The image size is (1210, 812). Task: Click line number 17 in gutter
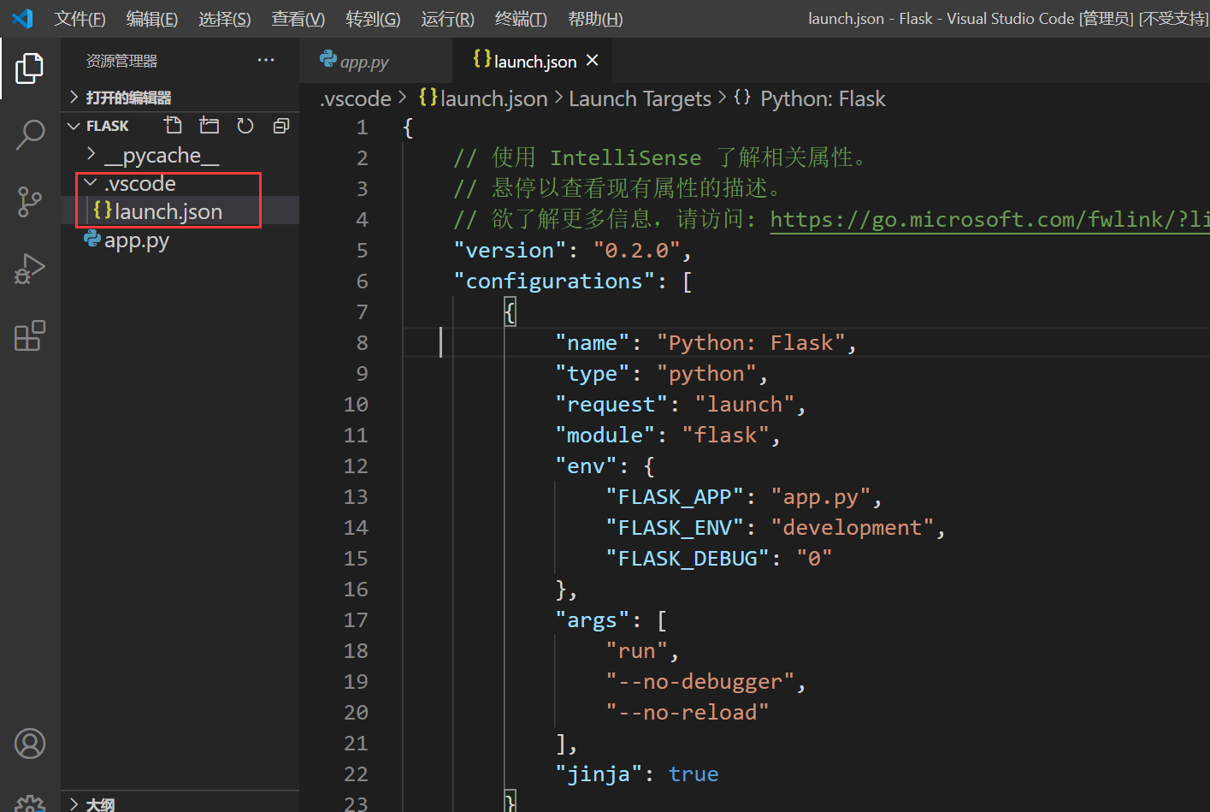(356, 619)
